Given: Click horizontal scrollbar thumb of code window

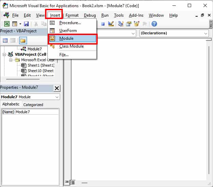Looking at the screenshot, I should click(85, 183).
